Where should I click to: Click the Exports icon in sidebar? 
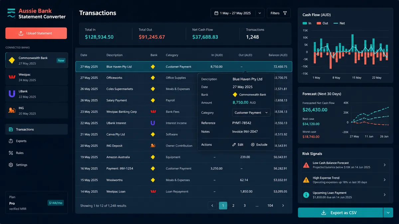(11, 141)
